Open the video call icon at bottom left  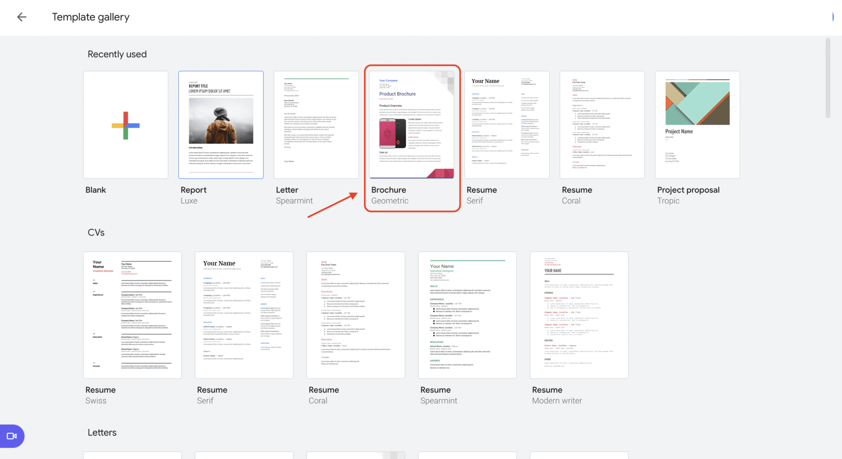pos(12,436)
